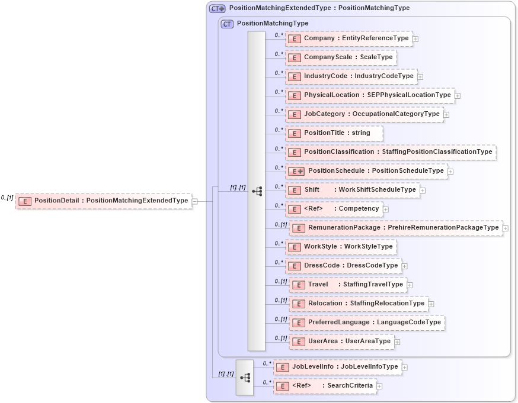Expand the Company element
Screen dimensions: 518x403
coord(416,38)
